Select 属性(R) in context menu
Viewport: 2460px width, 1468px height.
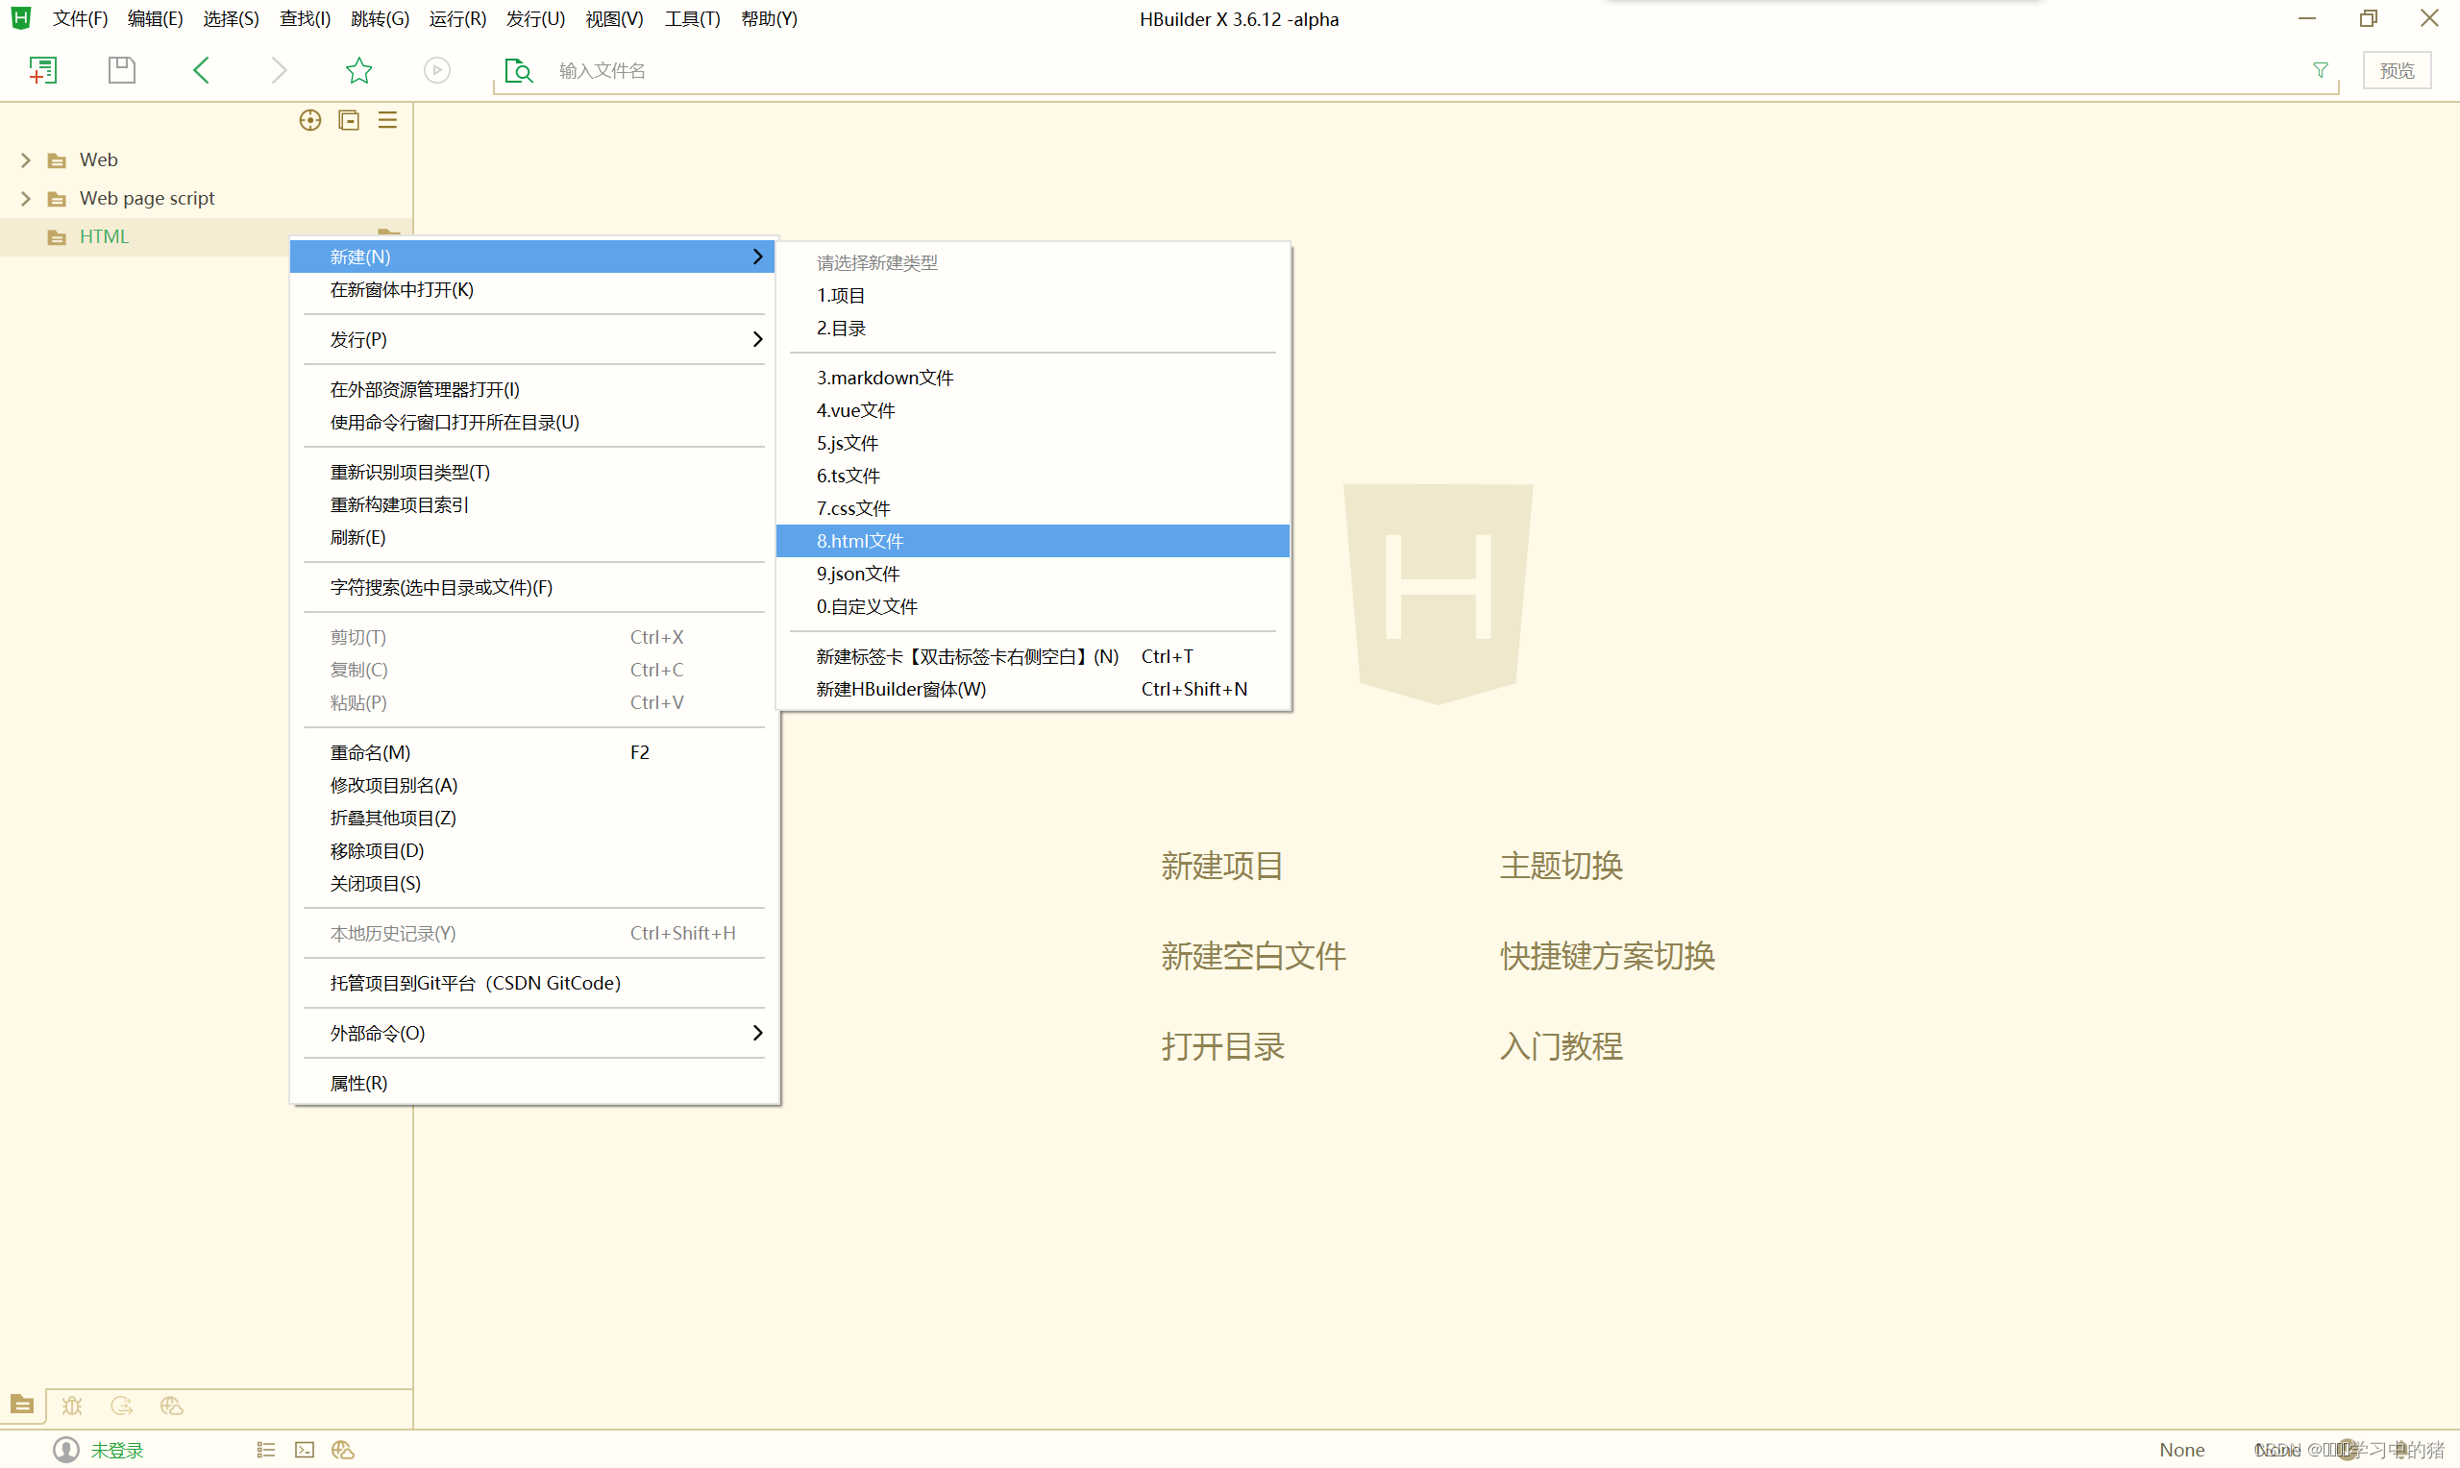[x=534, y=1083]
